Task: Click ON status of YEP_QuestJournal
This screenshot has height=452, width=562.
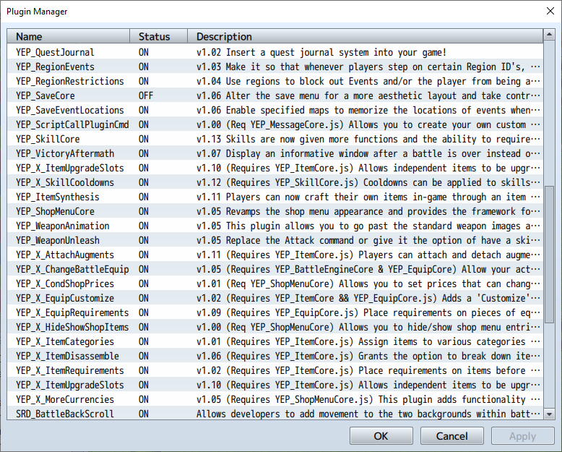Action: 144,52
